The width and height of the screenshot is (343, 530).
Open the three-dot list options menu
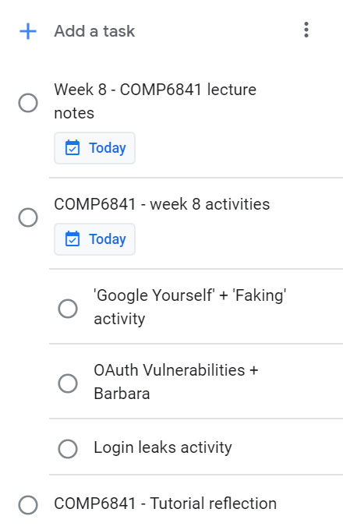tap(306, 30)
